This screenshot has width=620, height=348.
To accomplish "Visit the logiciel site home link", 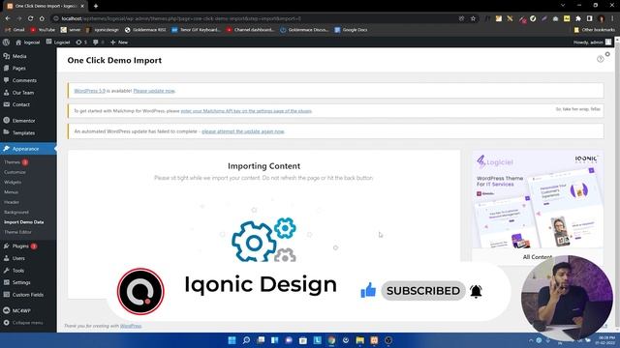I will pyautogui.click(x=28, y=43).
